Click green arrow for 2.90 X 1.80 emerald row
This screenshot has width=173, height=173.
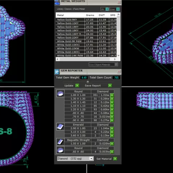click(112, 128)
